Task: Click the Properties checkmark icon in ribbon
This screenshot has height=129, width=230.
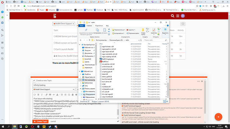Action: coord(154,30)
